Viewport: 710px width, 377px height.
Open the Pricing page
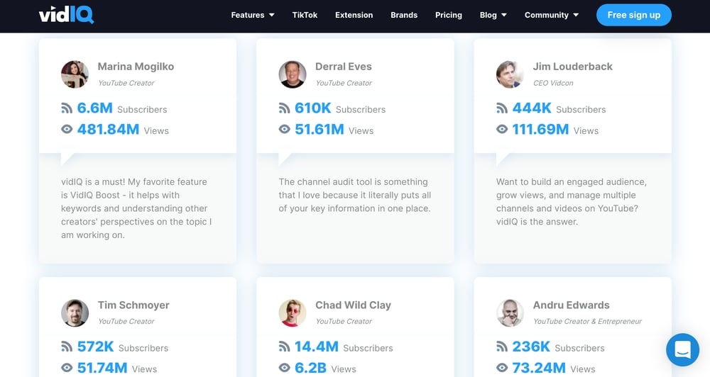(449, 15)
